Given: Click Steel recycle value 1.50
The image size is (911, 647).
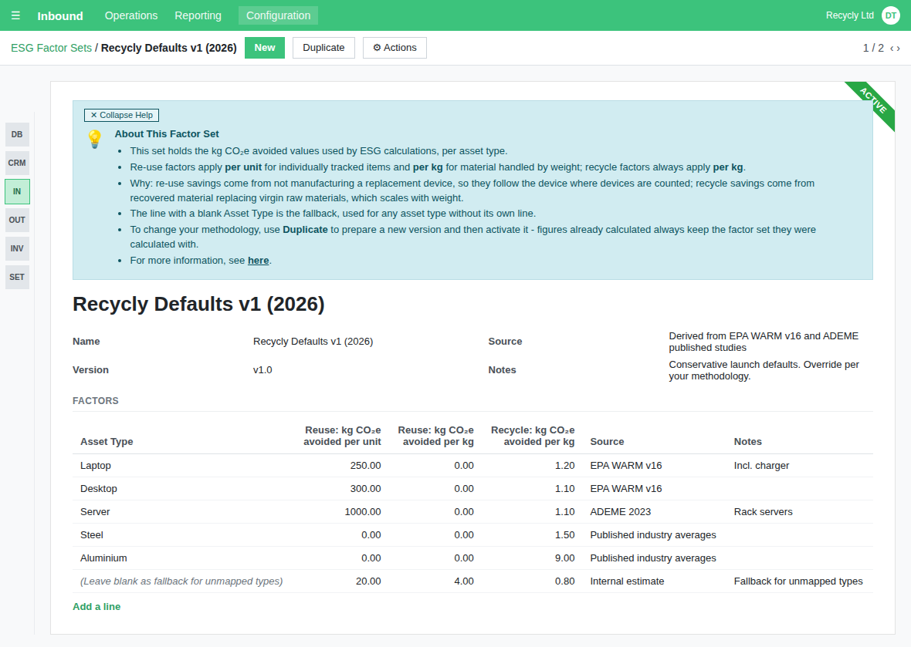Looking at the screenshot, I should (564, 535).
